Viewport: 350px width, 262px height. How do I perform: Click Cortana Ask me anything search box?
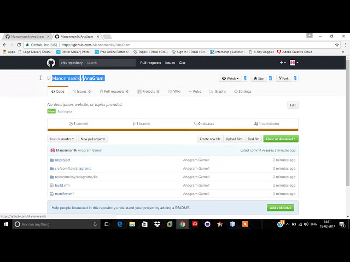click(56, 224)
